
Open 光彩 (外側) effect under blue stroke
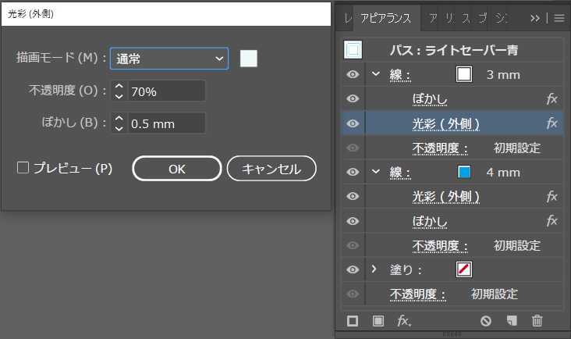[x=445, y=197]
